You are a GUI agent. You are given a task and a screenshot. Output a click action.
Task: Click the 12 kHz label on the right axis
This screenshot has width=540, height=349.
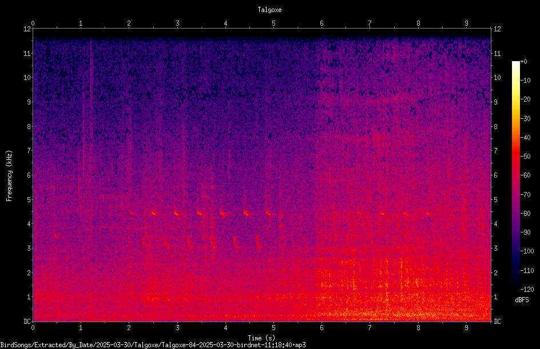tap(497, 29)
